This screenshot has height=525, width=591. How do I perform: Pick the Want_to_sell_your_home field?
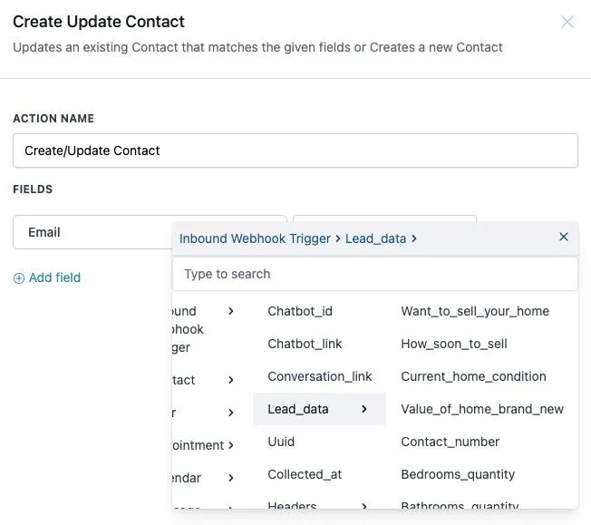point(475,311)
